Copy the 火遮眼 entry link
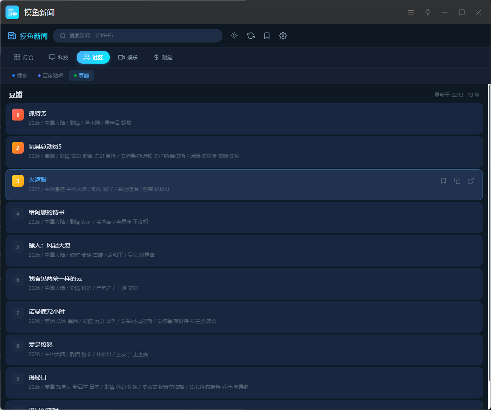 click(x=457, y=181)
